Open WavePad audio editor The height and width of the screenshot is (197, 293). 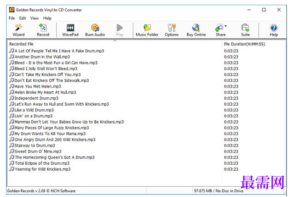[x=70, y=30]
